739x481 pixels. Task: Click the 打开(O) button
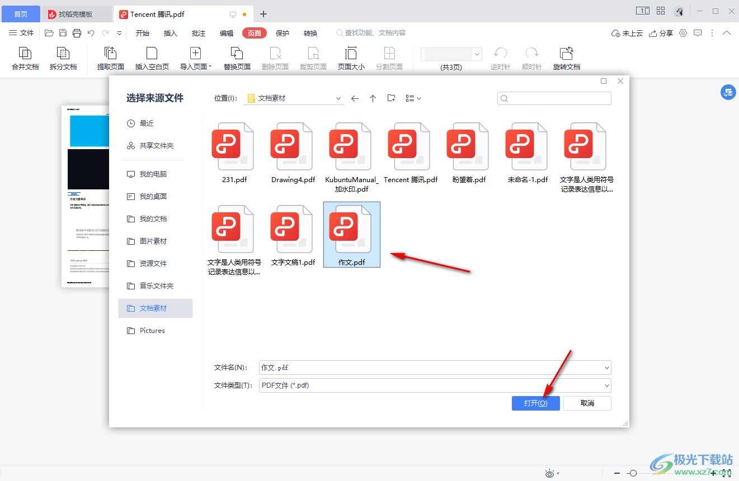pos(535,403)
